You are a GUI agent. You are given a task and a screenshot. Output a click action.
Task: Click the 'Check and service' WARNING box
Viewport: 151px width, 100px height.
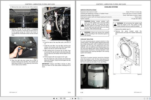click(x=95, y=34)
